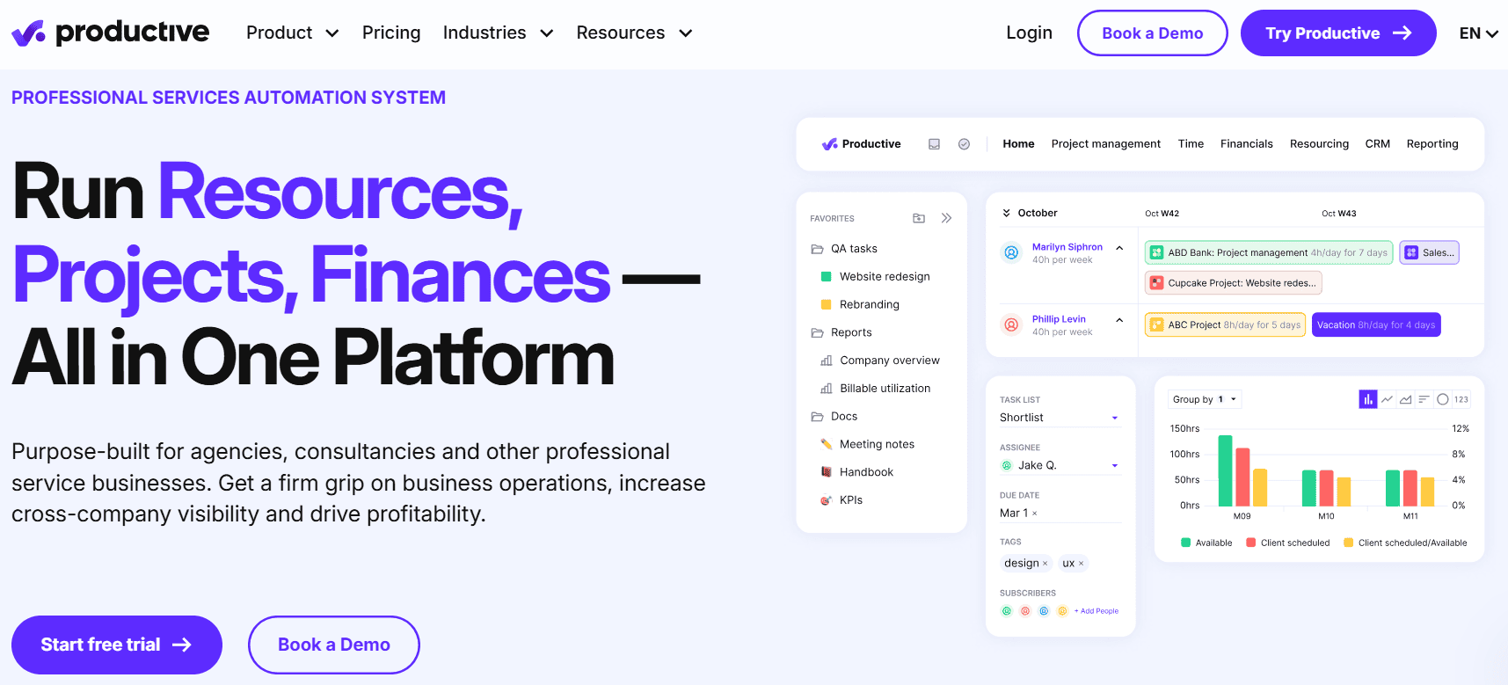Screen dimensions: 1508x685
Task: Click Book a Demo in the header
Action: point(1152,33)
